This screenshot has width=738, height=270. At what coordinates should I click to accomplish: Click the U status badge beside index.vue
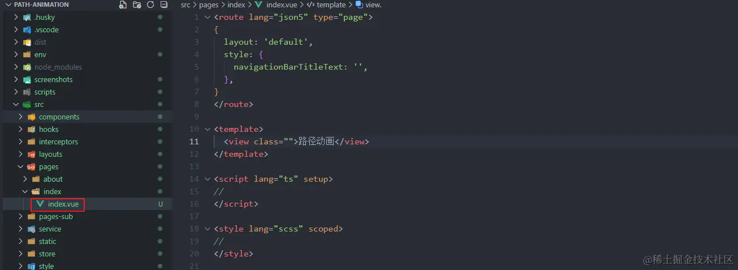pyautogui.click(x=161, y=204)
